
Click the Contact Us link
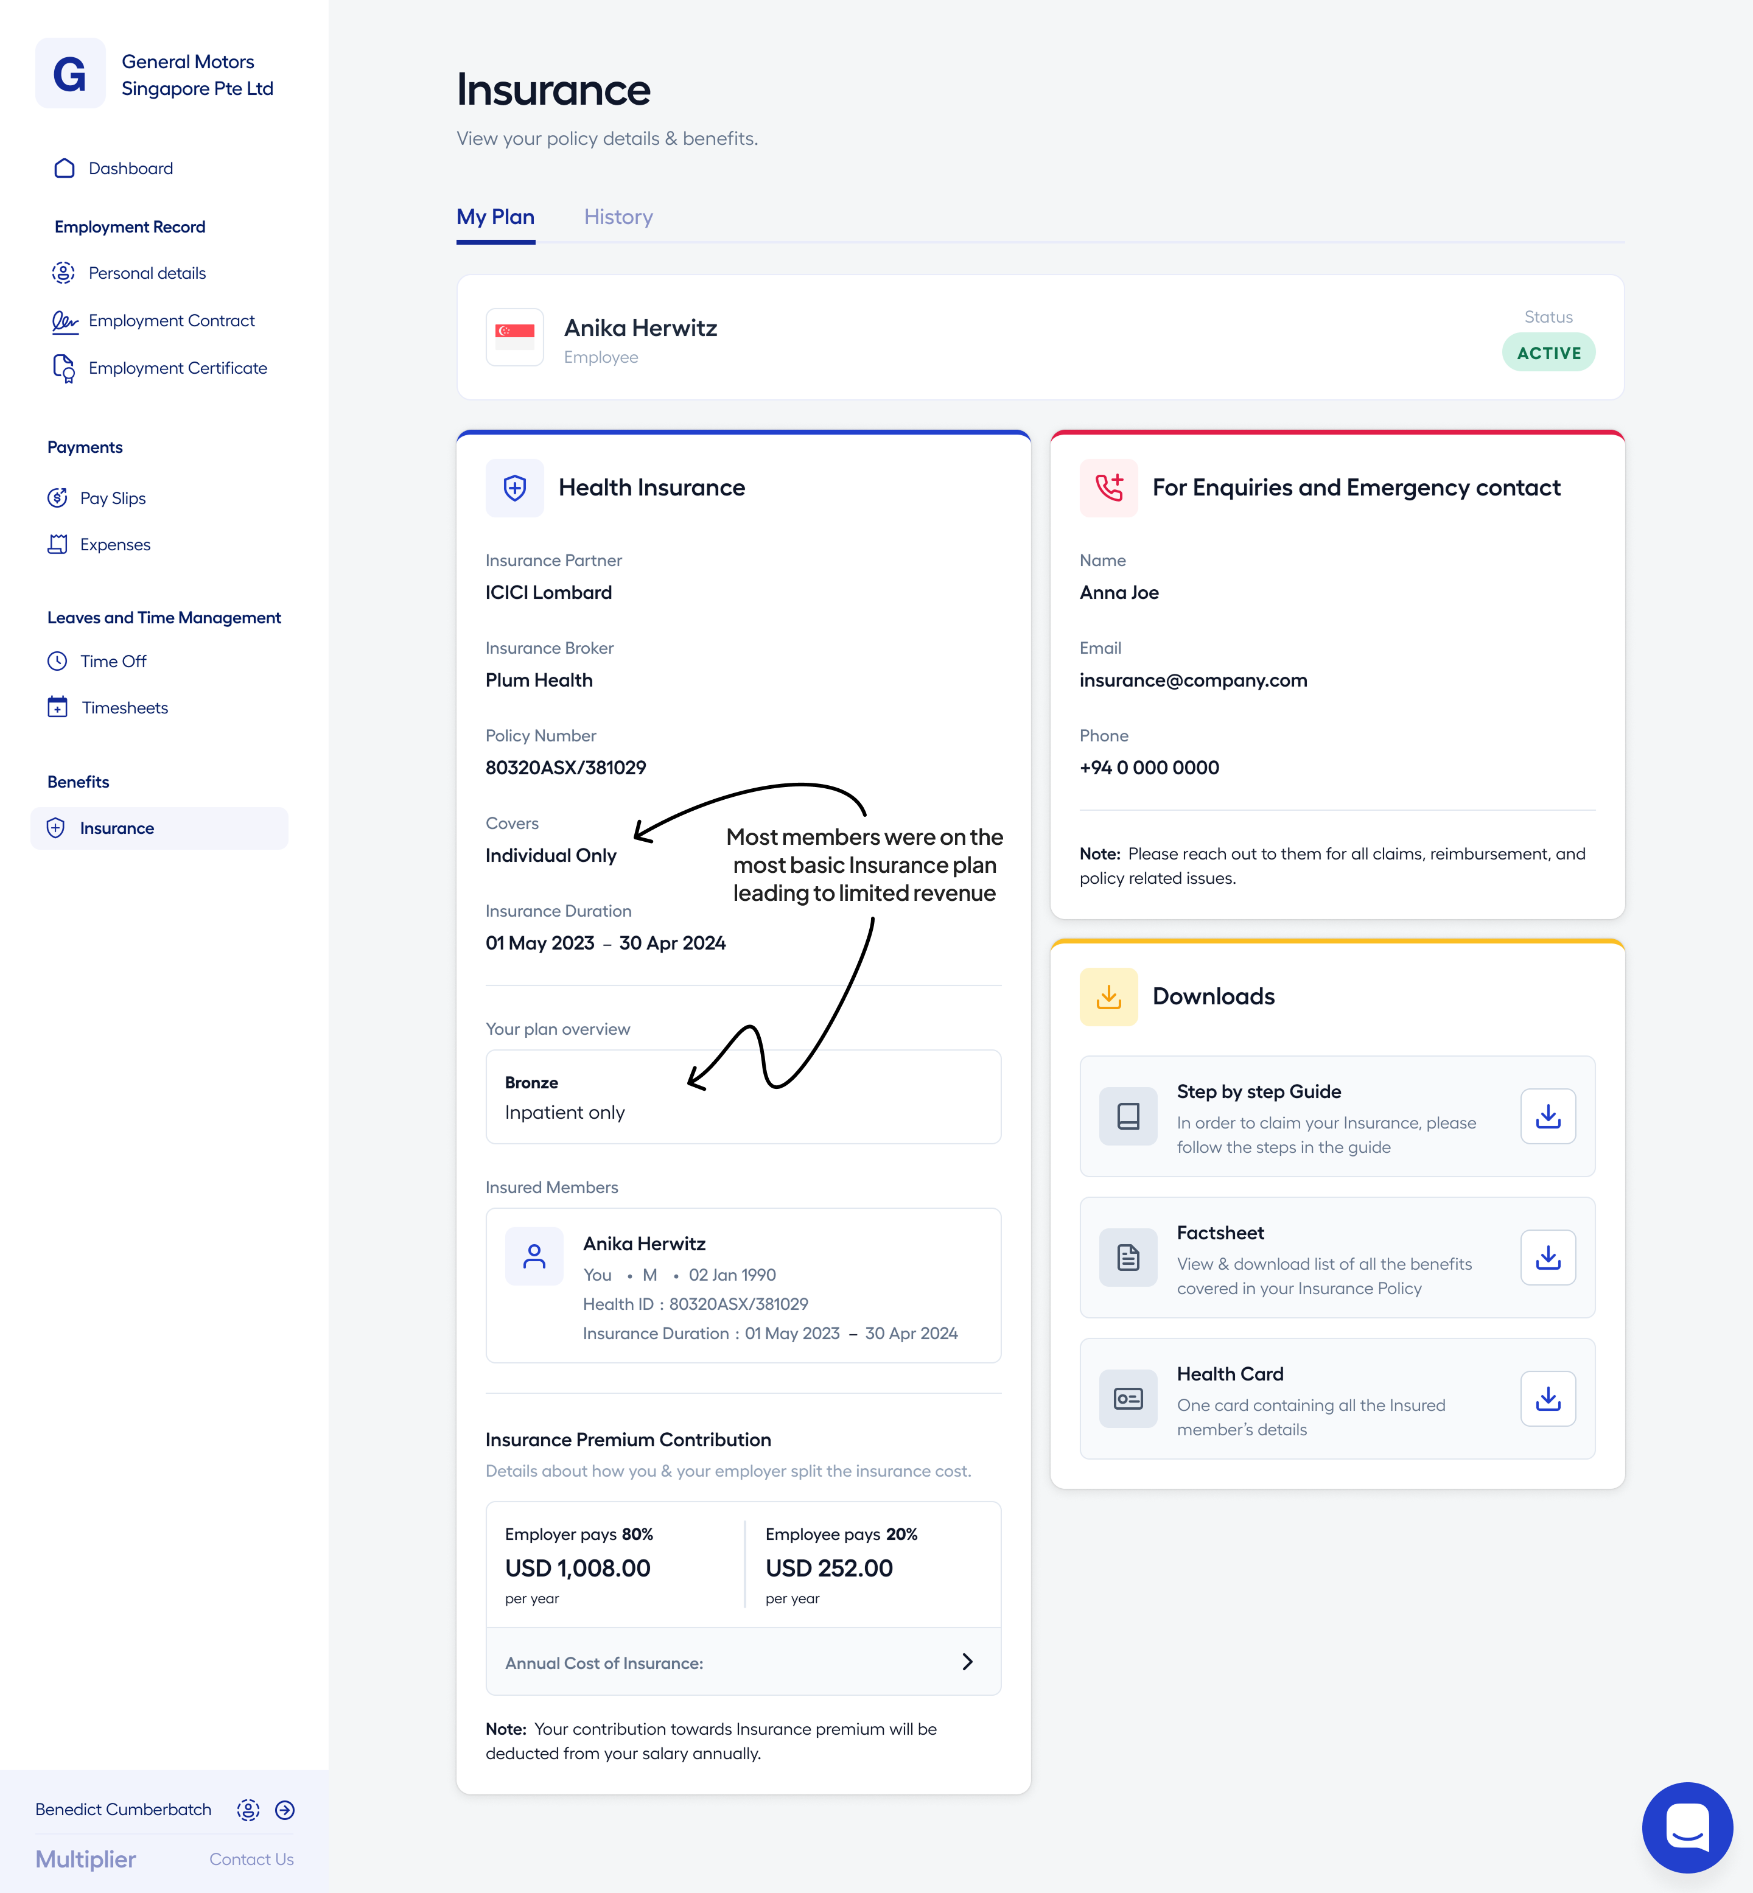[251, 1859]
